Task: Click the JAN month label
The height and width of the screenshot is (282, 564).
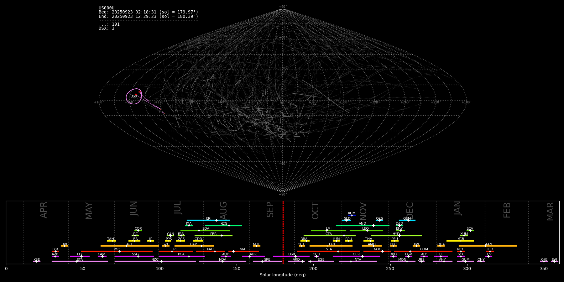Action: pyautogui.click(x=458, y=208)
